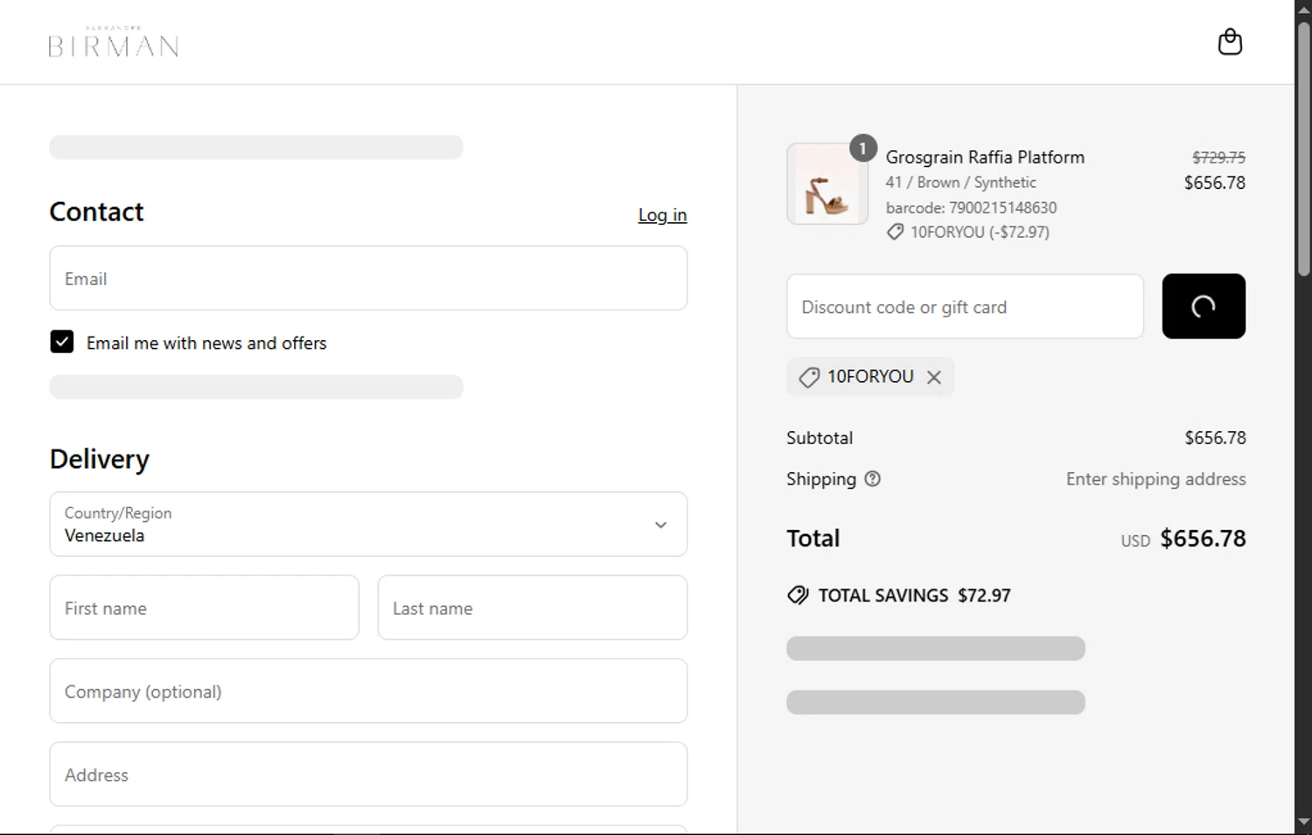1312x835 pixels.
Task: Click the shipping help question icon
Action: click(872, 479)
